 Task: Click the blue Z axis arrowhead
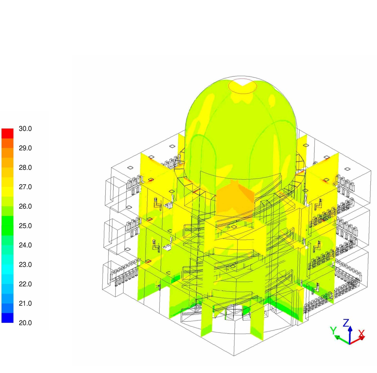(350, 329)
